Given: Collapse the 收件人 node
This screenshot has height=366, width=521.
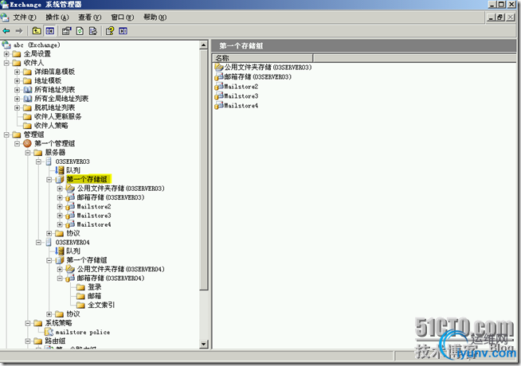Looking at the screenshot, I should pyautogui.click(x=6, y=63).
